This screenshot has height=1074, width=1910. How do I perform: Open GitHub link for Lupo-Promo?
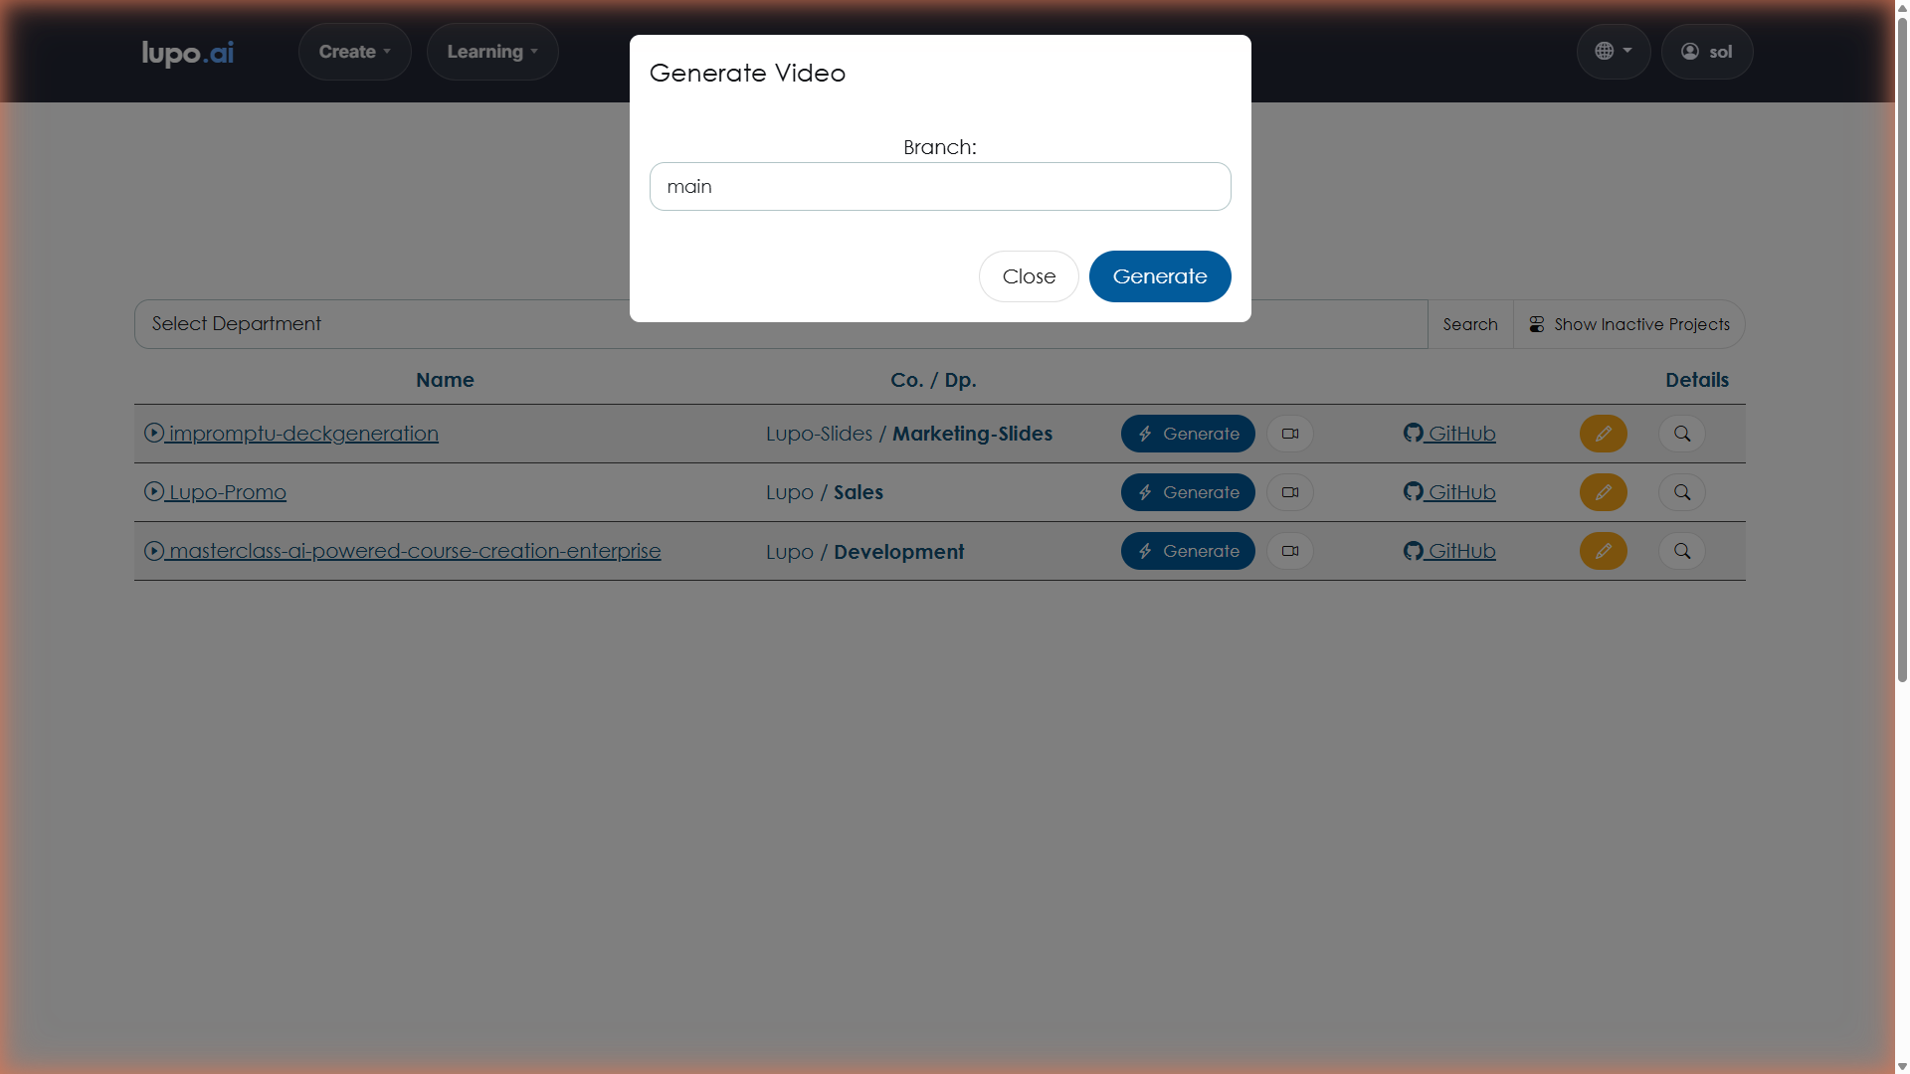coord(1449,492)
